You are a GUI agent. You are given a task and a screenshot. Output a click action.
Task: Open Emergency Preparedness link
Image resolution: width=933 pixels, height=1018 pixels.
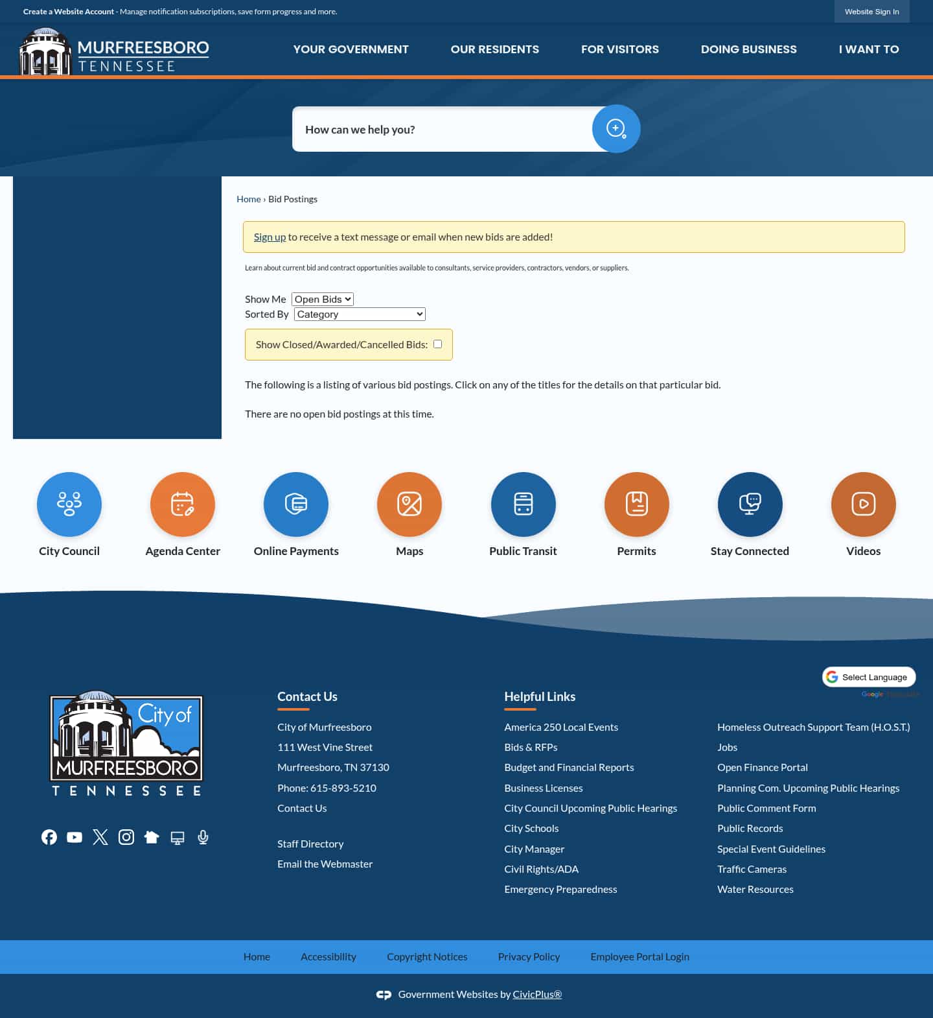[561, 890]
